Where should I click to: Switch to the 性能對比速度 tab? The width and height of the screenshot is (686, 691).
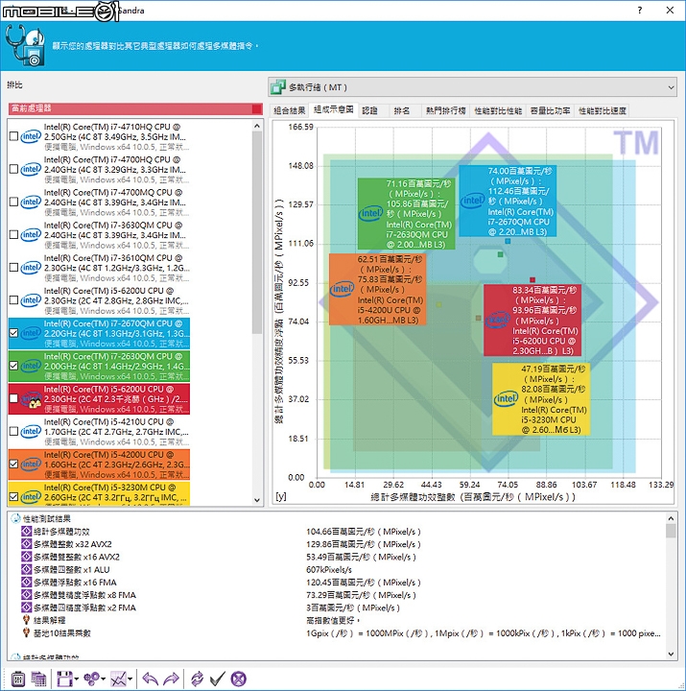click(x=603, y=110)
